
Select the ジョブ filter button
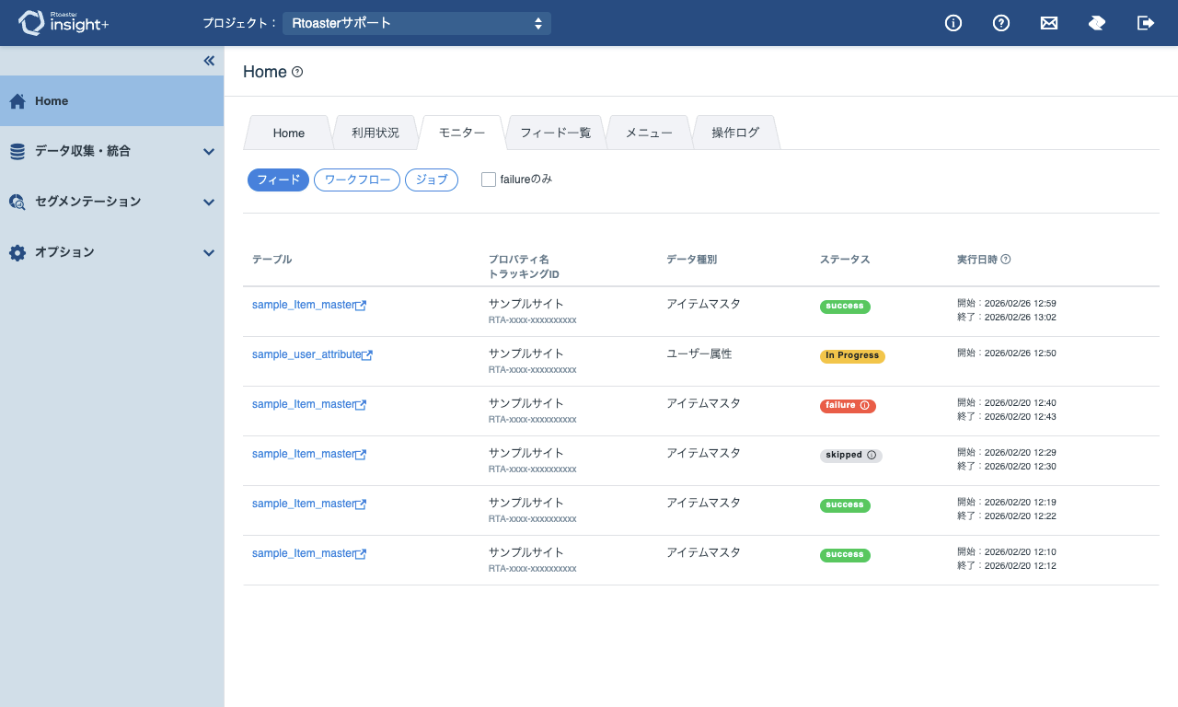[432, 180]
